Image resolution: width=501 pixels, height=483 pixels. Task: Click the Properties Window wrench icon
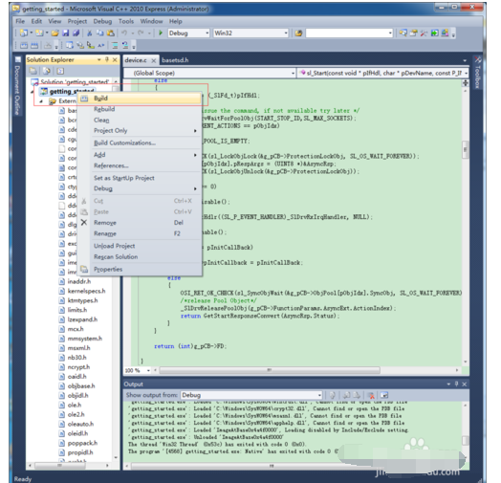[x=424, y=33]
